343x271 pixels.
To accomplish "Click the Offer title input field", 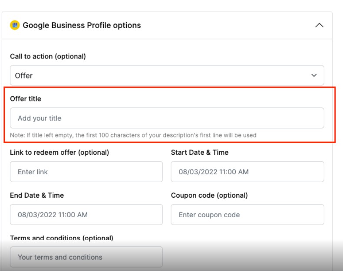I will pos(167,118).
